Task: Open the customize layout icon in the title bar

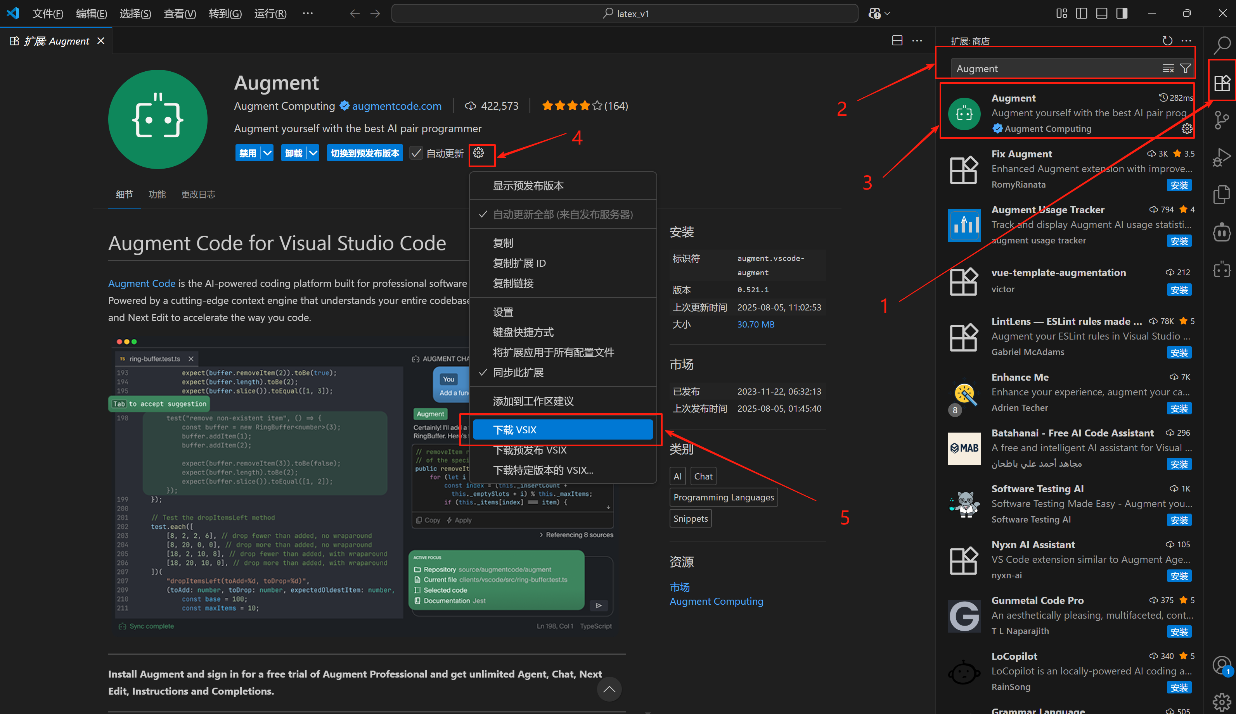Action: [1061, 13]
